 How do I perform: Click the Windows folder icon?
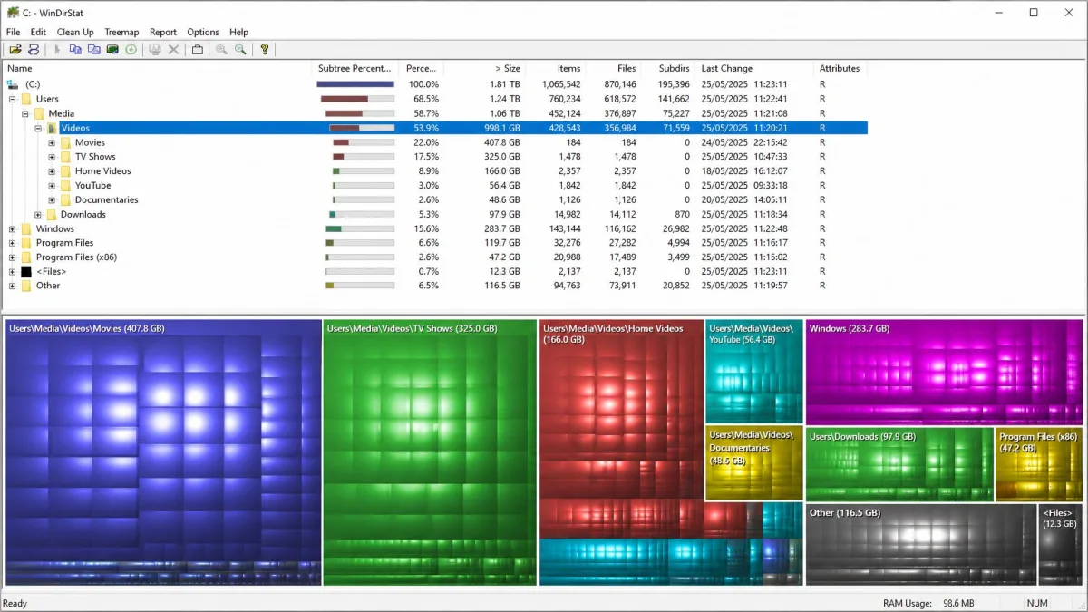(x=26, y=228)
